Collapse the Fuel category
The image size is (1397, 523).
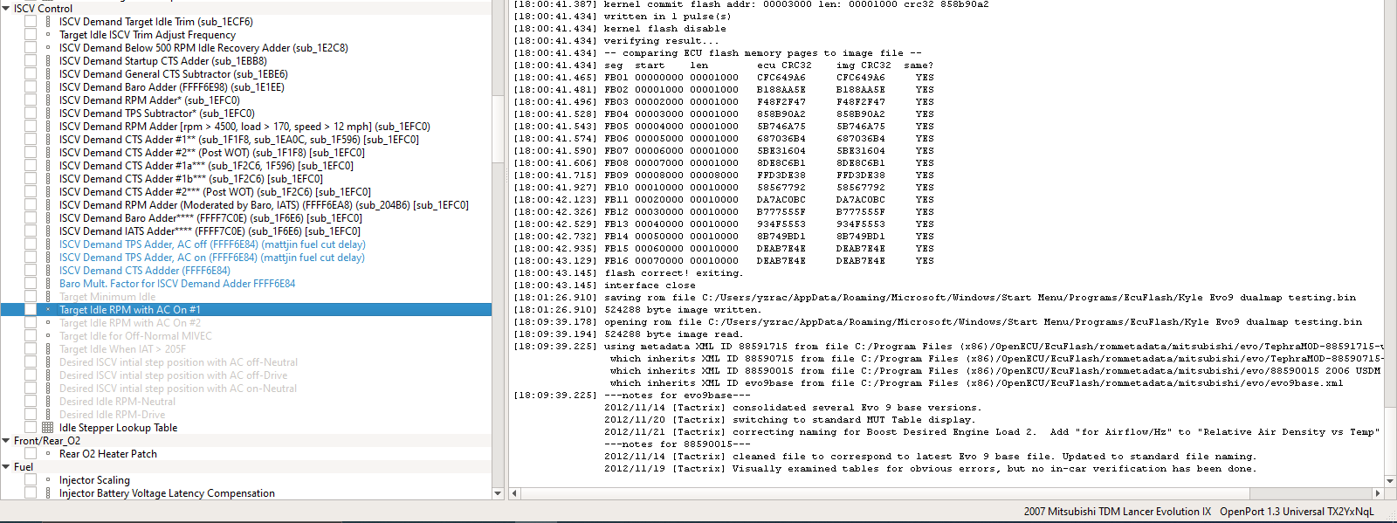(7, 467)
